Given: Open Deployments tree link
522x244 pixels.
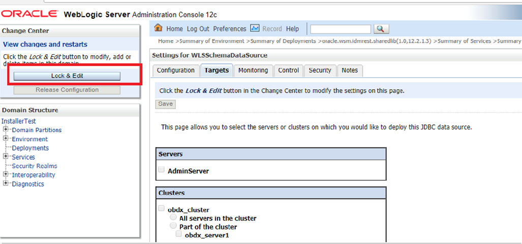Looking at the screenshot, I should click(30, 148).
